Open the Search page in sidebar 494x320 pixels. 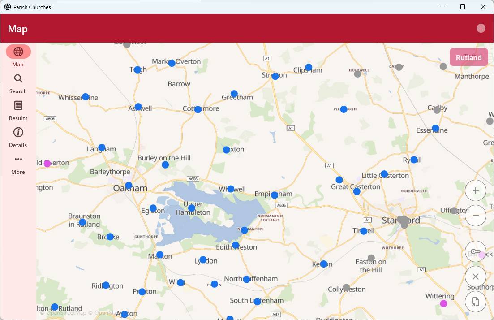tap(18, 84)
